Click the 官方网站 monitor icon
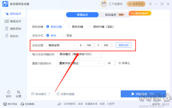172x108 pixels. [x=5, y=104]
